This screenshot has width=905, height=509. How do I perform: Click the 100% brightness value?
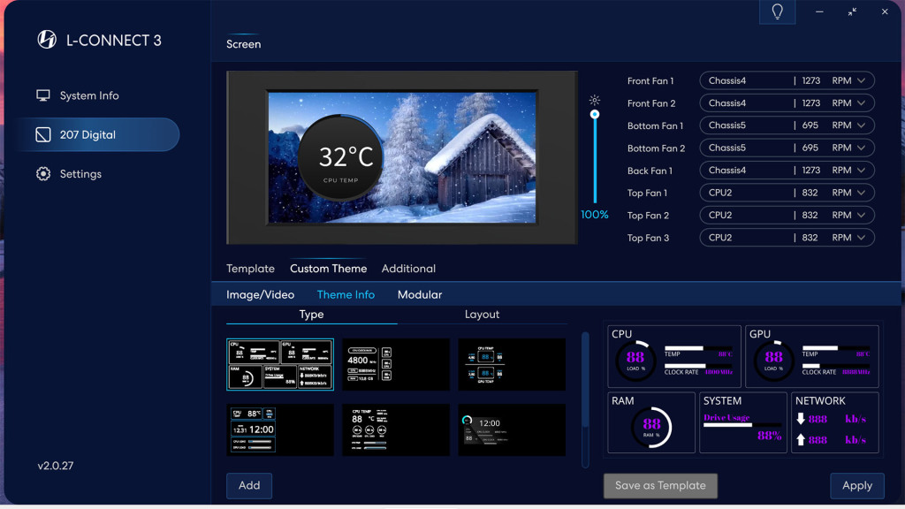595,215
